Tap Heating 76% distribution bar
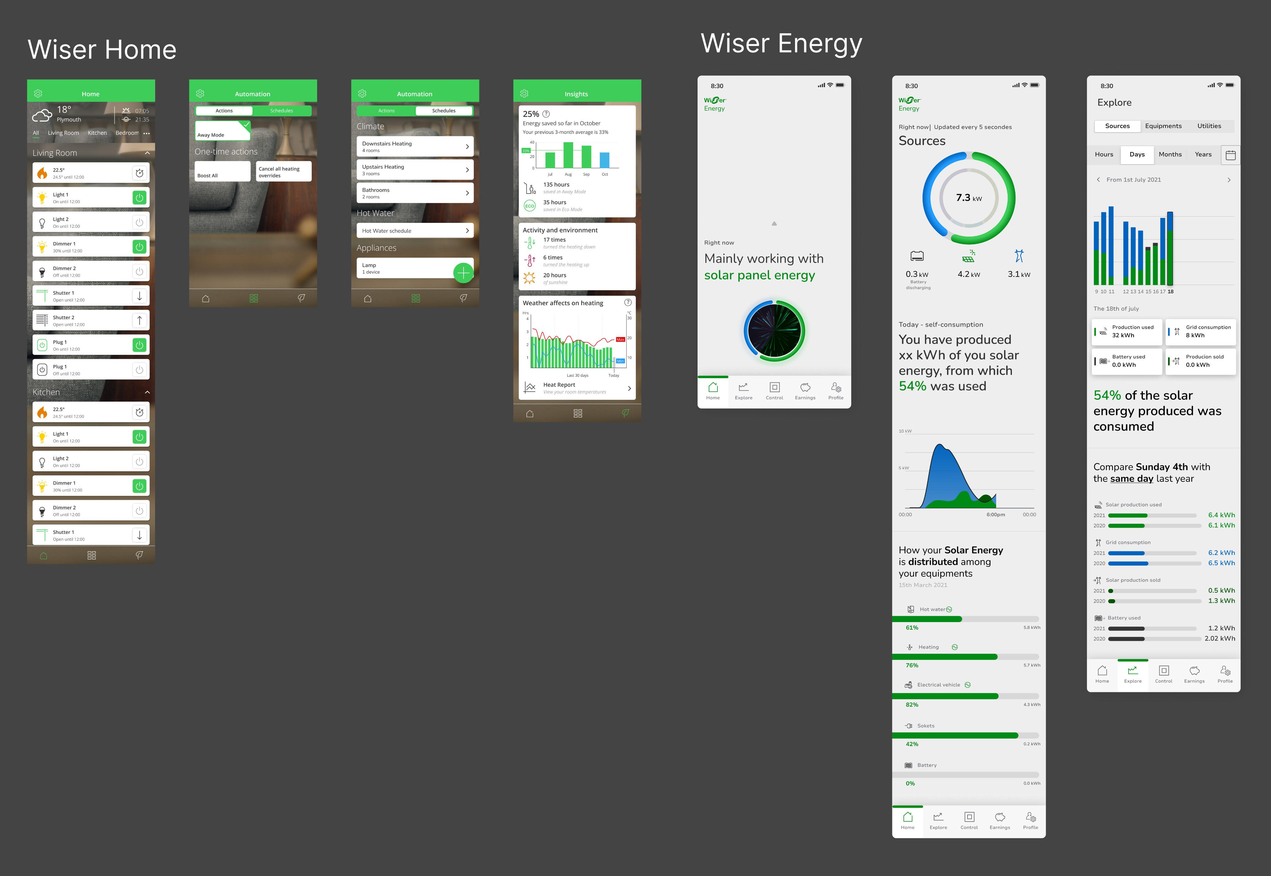Viewport: 1271px width, 876px height. (965, 657)
